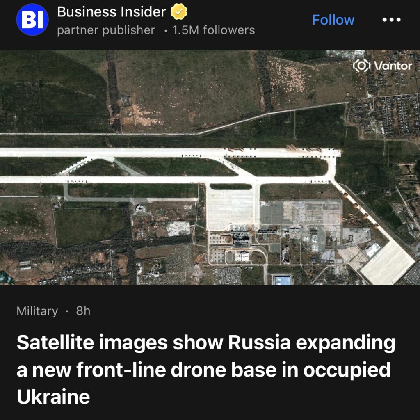Click the Vantor watermark text
This screenshot has height=420, width=420.
pos(393,66)
